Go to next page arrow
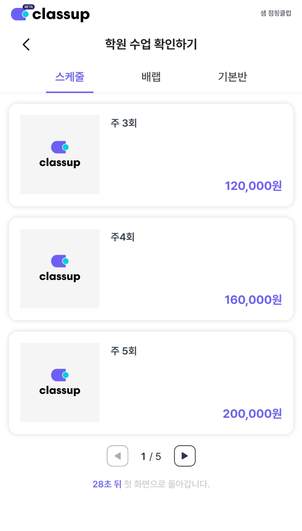Screen dimensions: 302x531 [184, 456]
